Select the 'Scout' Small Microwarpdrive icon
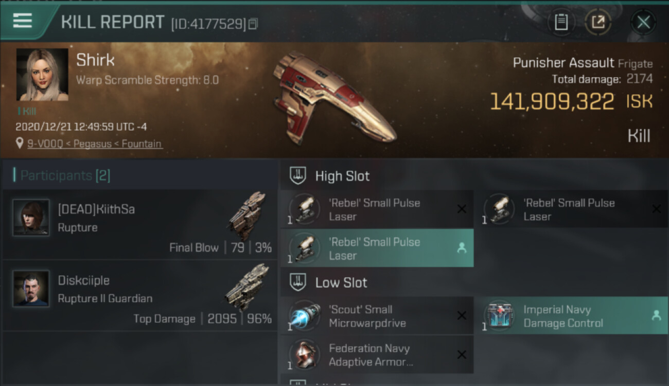Image resolution: width=669 pixels, height=386 pixels. (305, 315)
